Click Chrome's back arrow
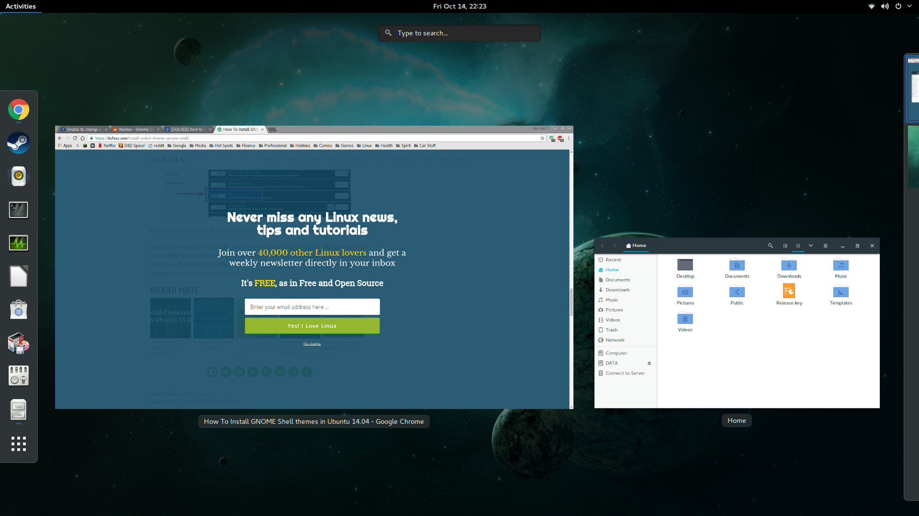The image size is (919, 516). point(60,138)
